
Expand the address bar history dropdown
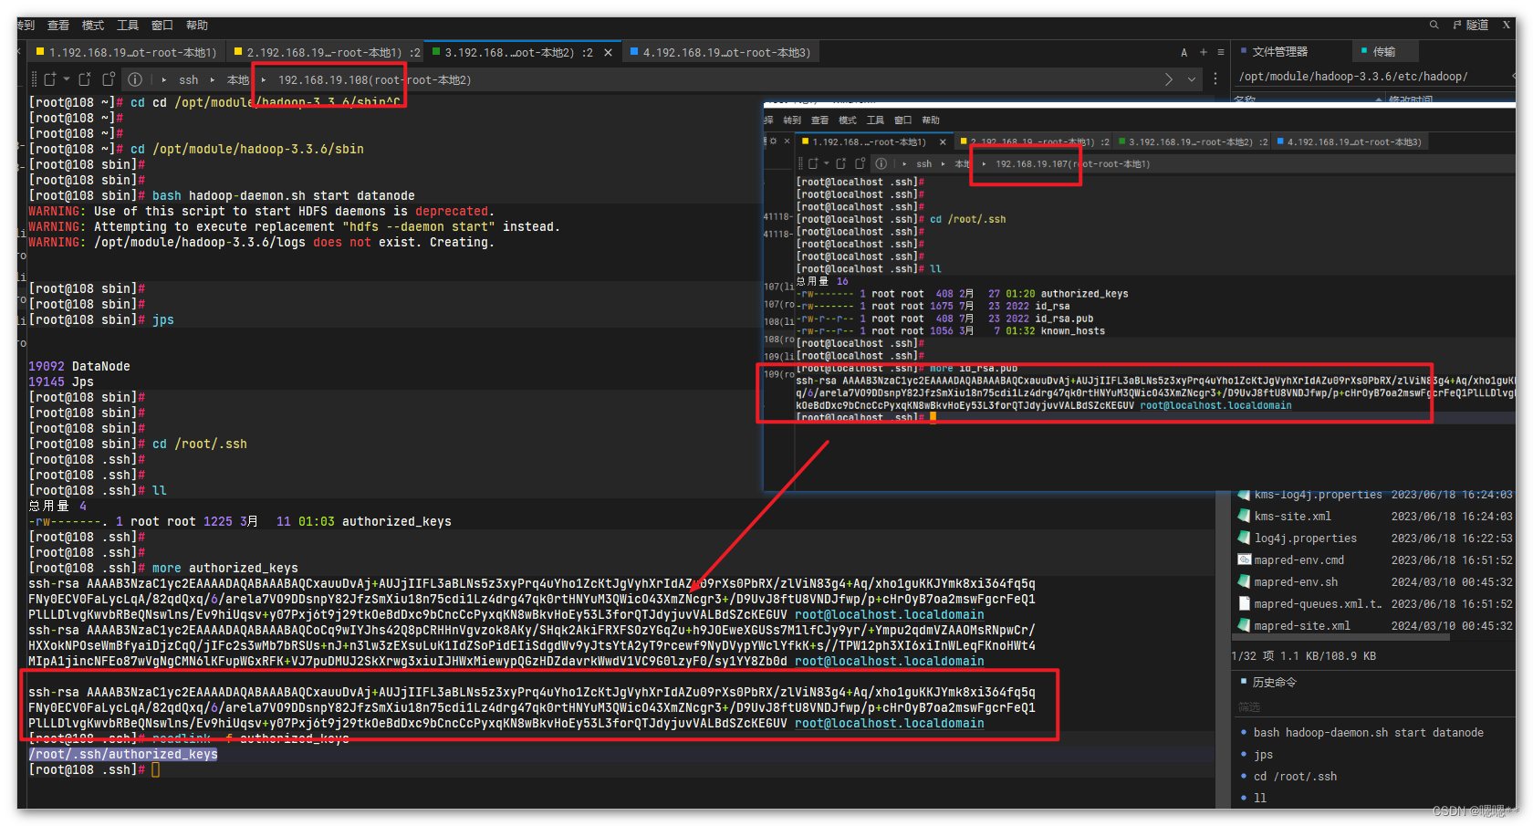point(1192,79)
